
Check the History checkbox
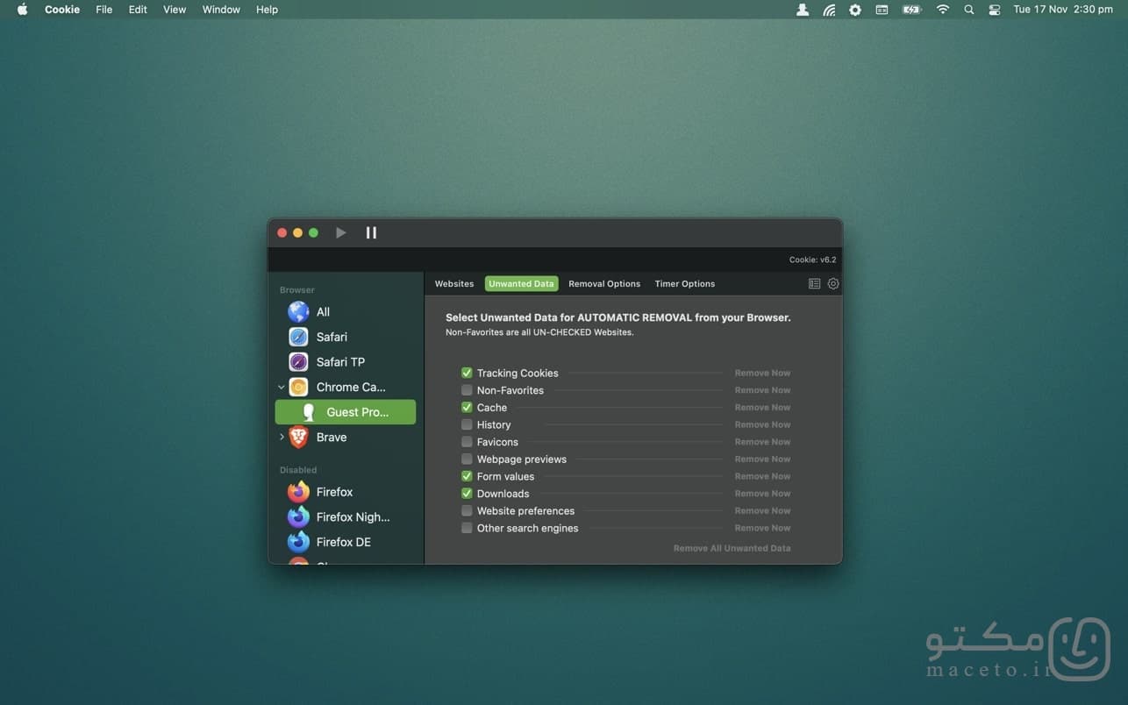pyautogui.click(x=467, y=424)
